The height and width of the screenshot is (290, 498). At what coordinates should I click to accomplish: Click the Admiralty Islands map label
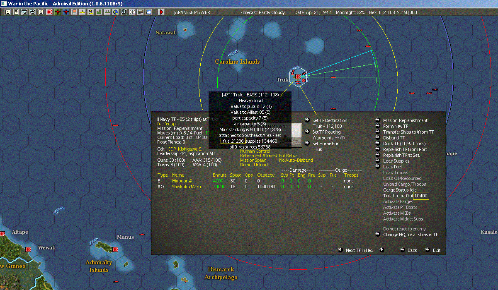pyautogui.click(x=99, y=266)
